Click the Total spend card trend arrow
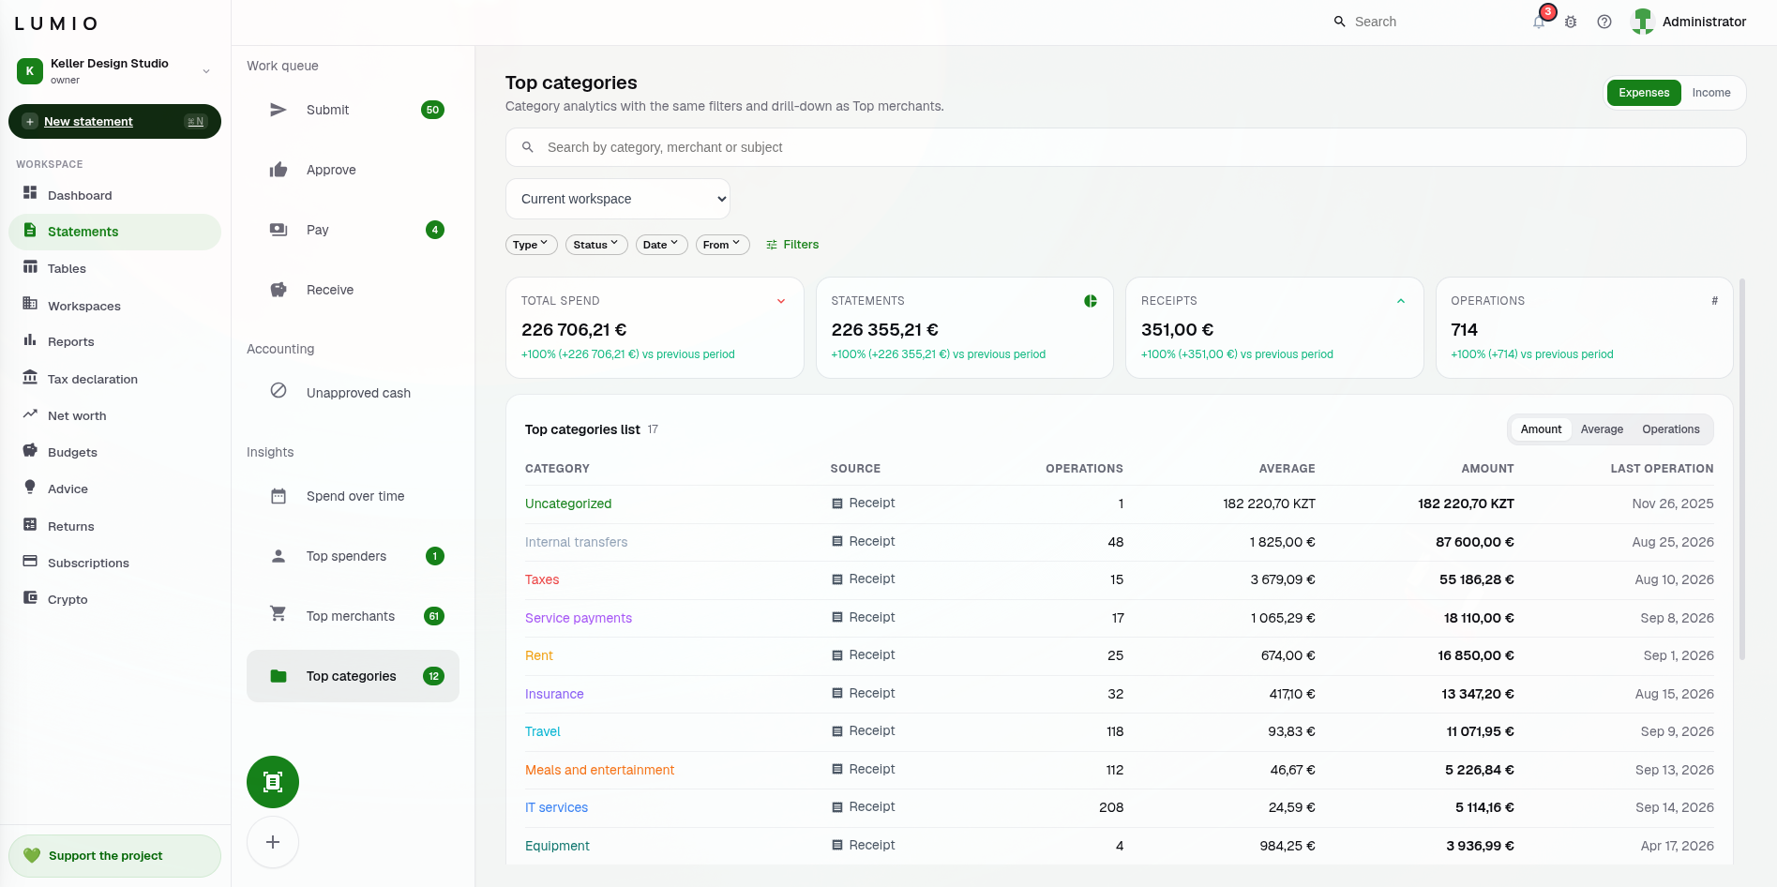1777x887 pixels. tap(780, 301)
